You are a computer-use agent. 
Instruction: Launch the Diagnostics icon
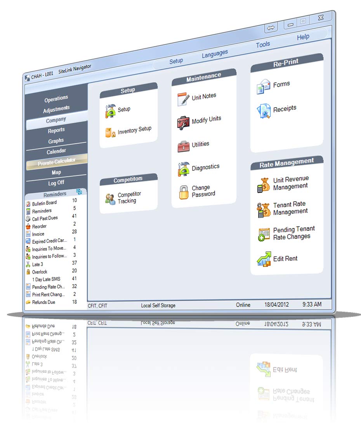(x=183, y=169)
